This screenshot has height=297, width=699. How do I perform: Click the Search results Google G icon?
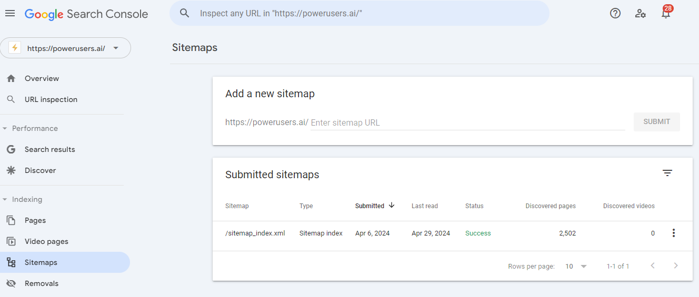click(11, 149)
